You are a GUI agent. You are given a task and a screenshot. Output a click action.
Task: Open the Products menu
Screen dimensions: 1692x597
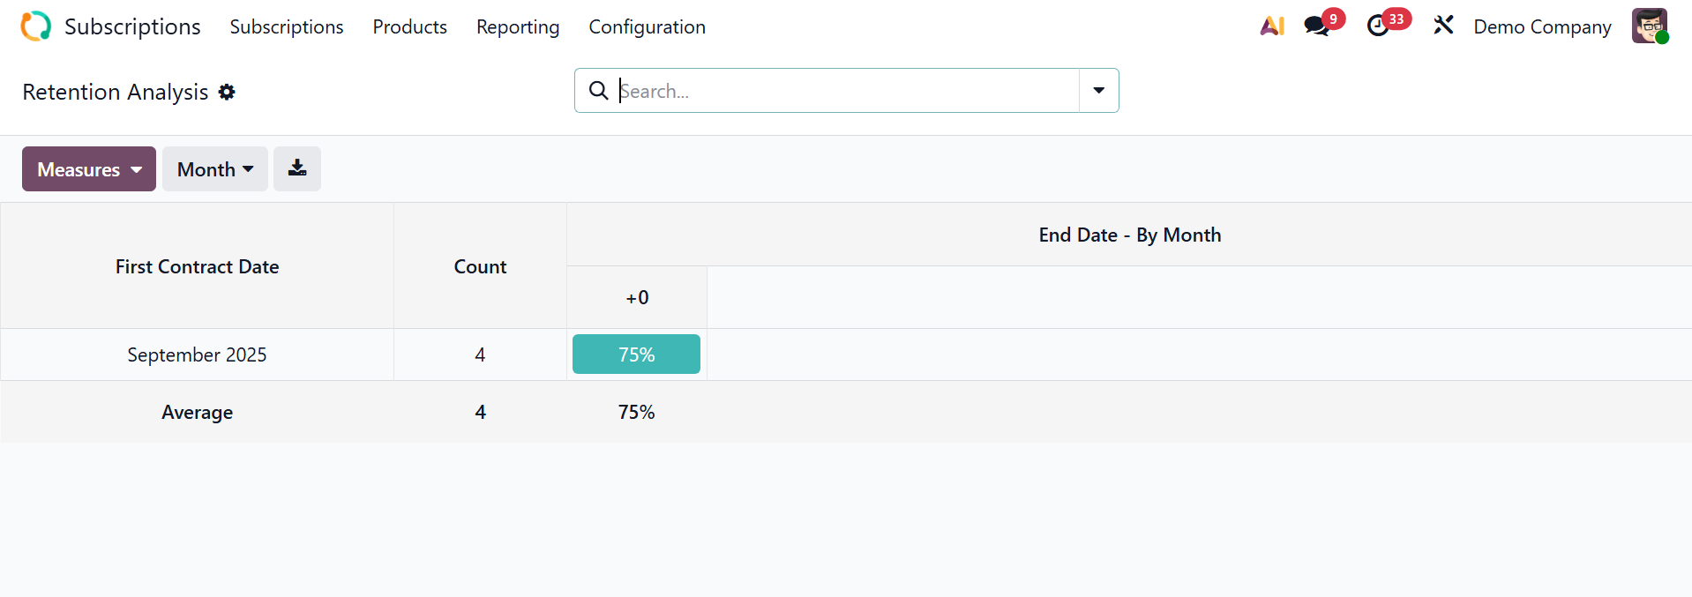coord(409,27)
